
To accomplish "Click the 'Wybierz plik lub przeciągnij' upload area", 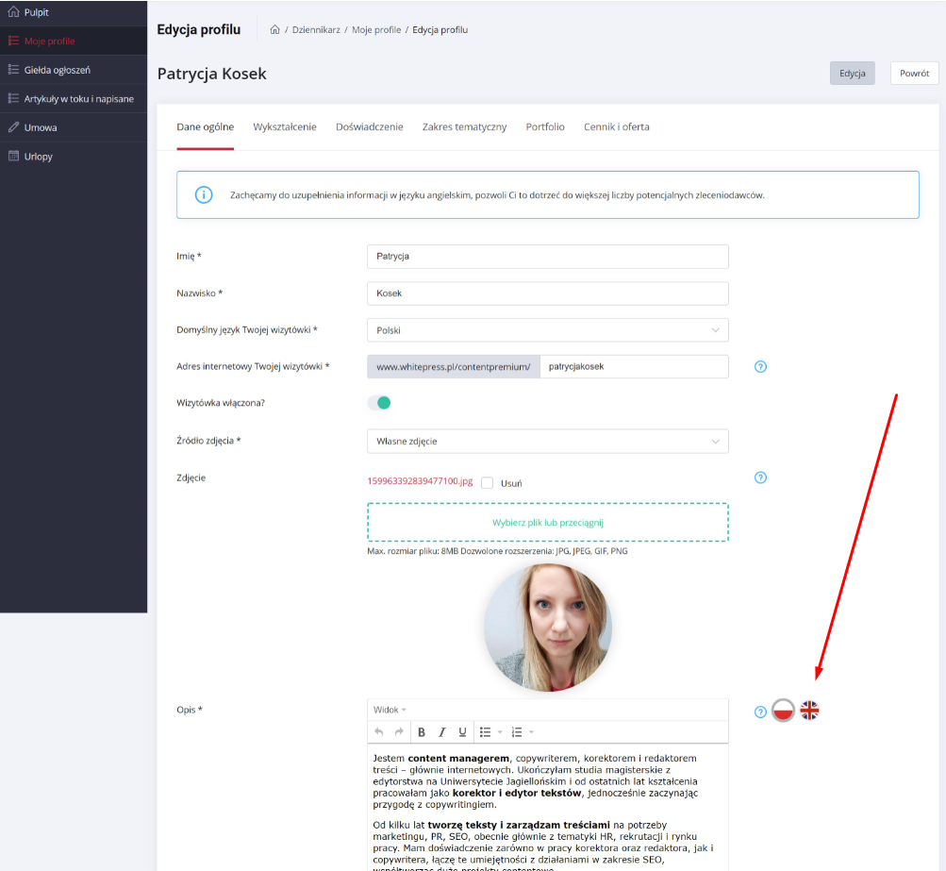I will (547, 522).
